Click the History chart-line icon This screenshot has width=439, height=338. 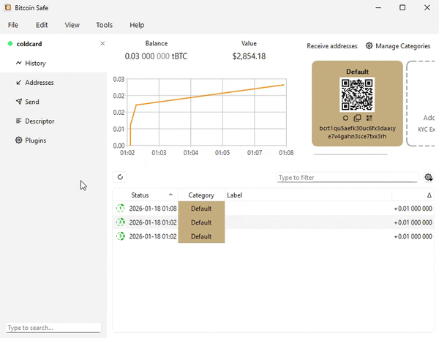[x=18, y=63]
